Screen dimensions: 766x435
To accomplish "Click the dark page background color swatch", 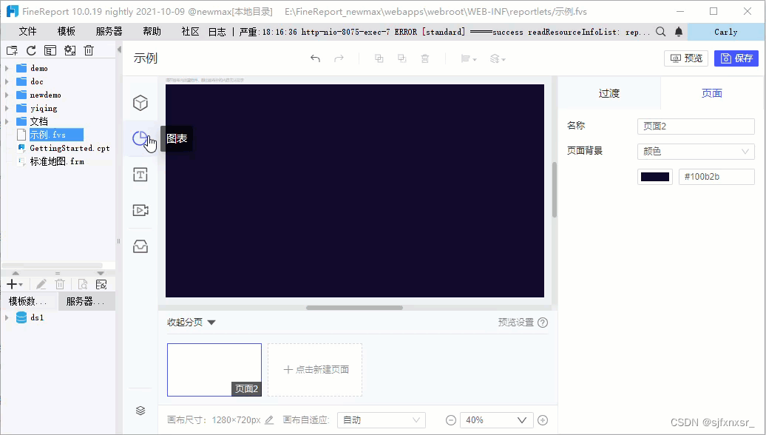I will click(654, 177).
